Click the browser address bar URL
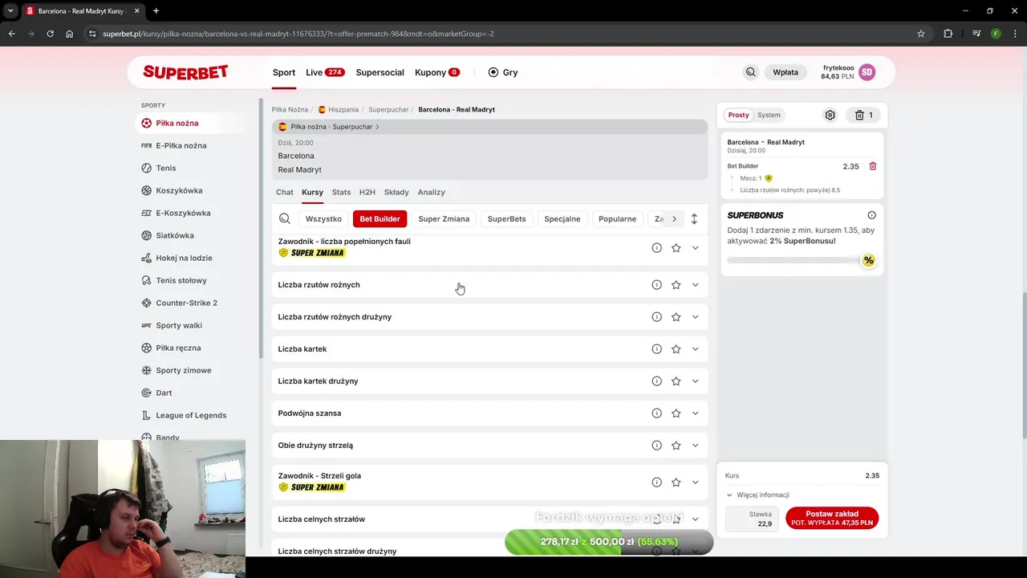The width and height of the screenshot is (1027, 578). [298, 34]
